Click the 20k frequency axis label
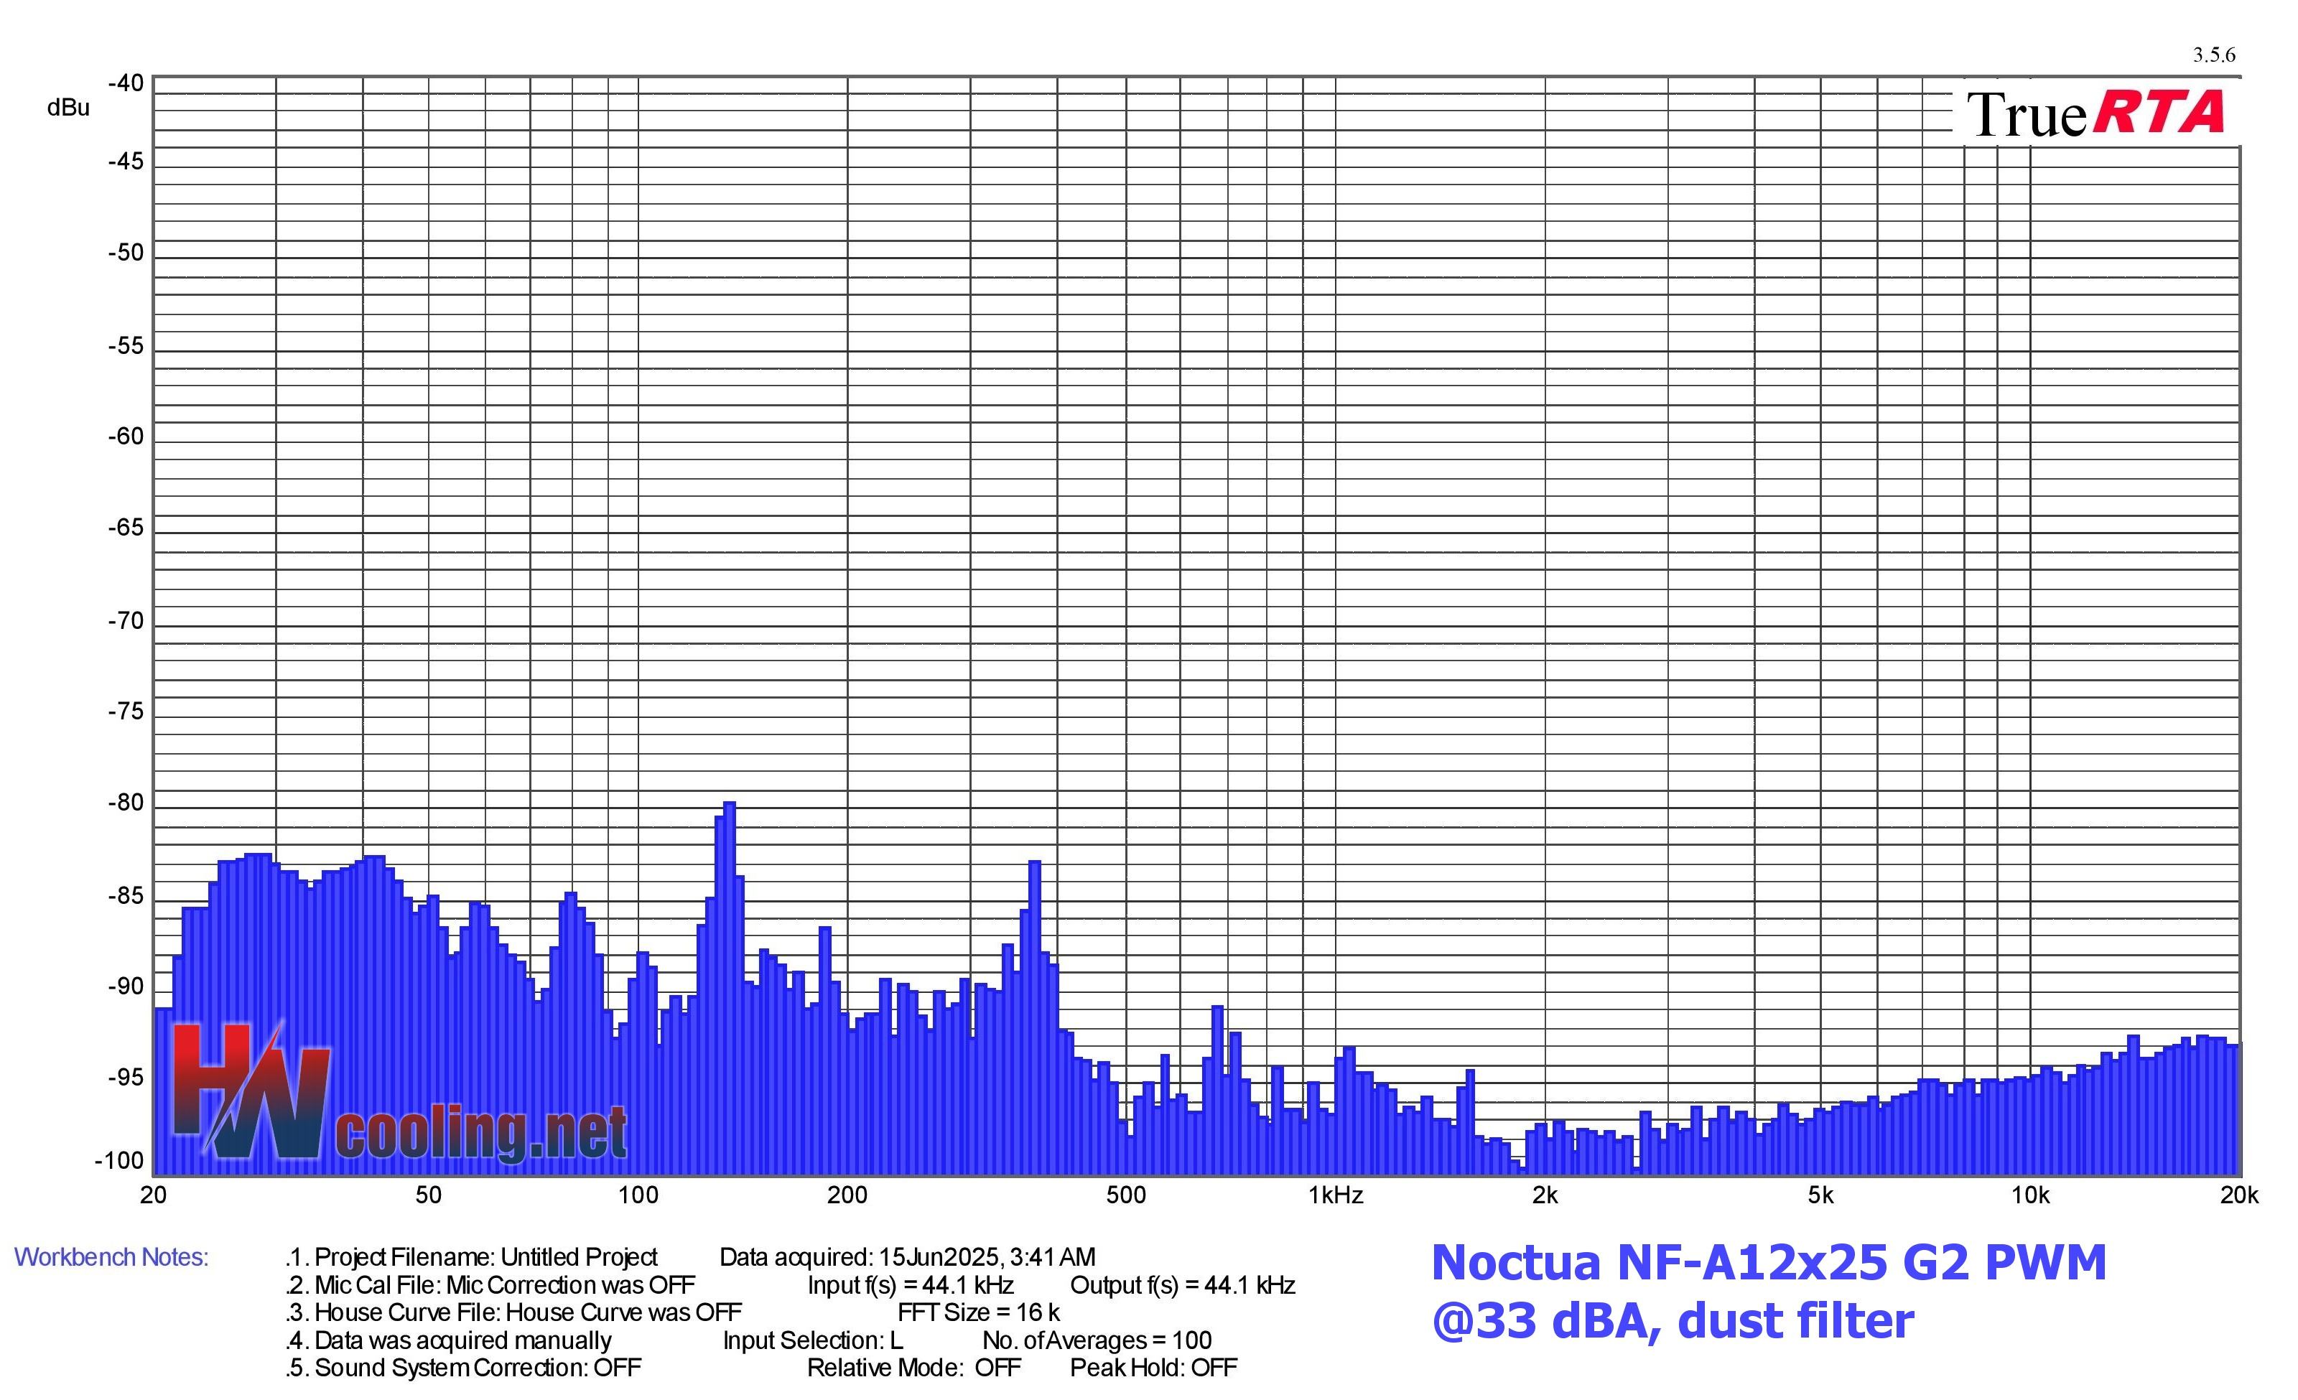The height and width of the screenshot is (1400, 2298). point(2238,1196)
